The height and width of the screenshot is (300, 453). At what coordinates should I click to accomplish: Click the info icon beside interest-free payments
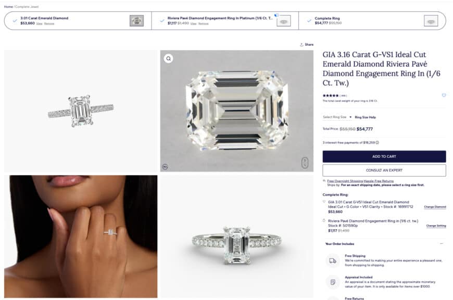377,142
